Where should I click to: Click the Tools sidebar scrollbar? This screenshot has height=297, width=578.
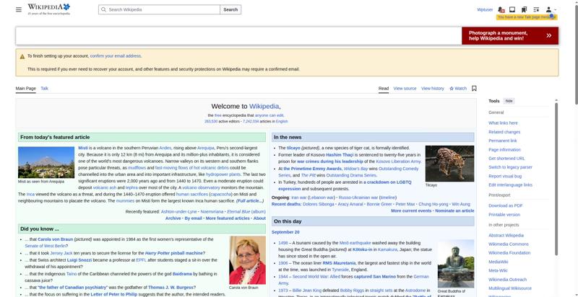coord(556,179)
